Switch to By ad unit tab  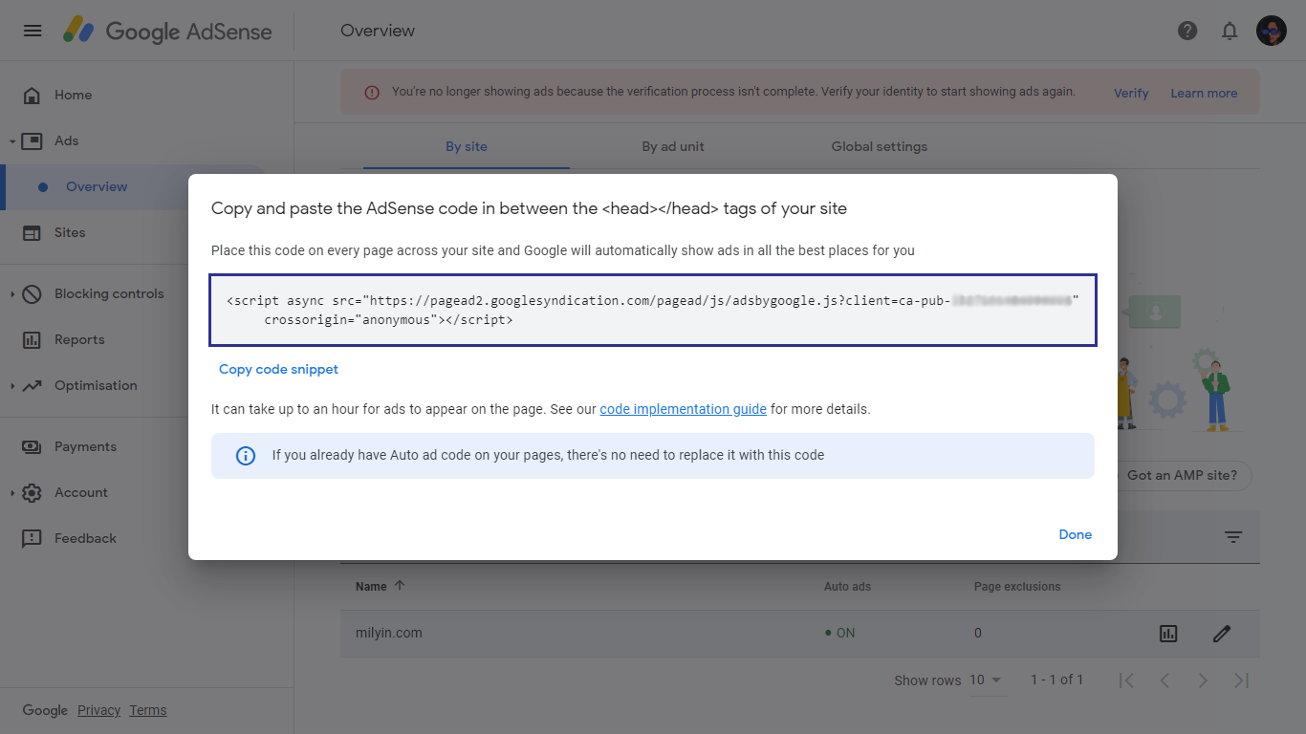pyautogui.click(x=673, y=146)
